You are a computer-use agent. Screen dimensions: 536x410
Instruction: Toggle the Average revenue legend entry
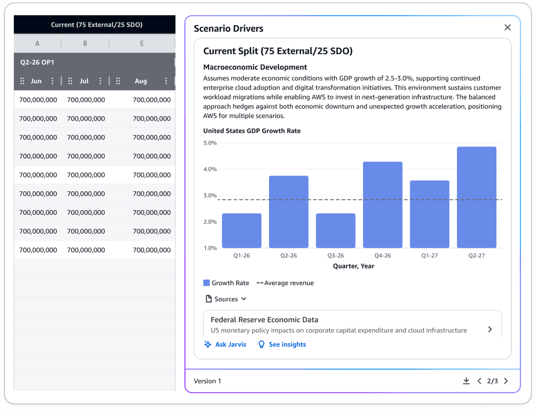coord(285,282)
